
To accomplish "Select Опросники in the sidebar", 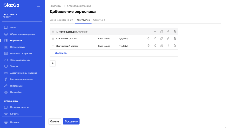I will point(16,40).
